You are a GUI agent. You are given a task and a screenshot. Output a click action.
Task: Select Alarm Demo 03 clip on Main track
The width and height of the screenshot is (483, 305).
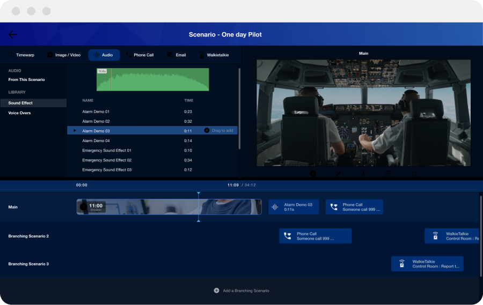tap(294, 207)
